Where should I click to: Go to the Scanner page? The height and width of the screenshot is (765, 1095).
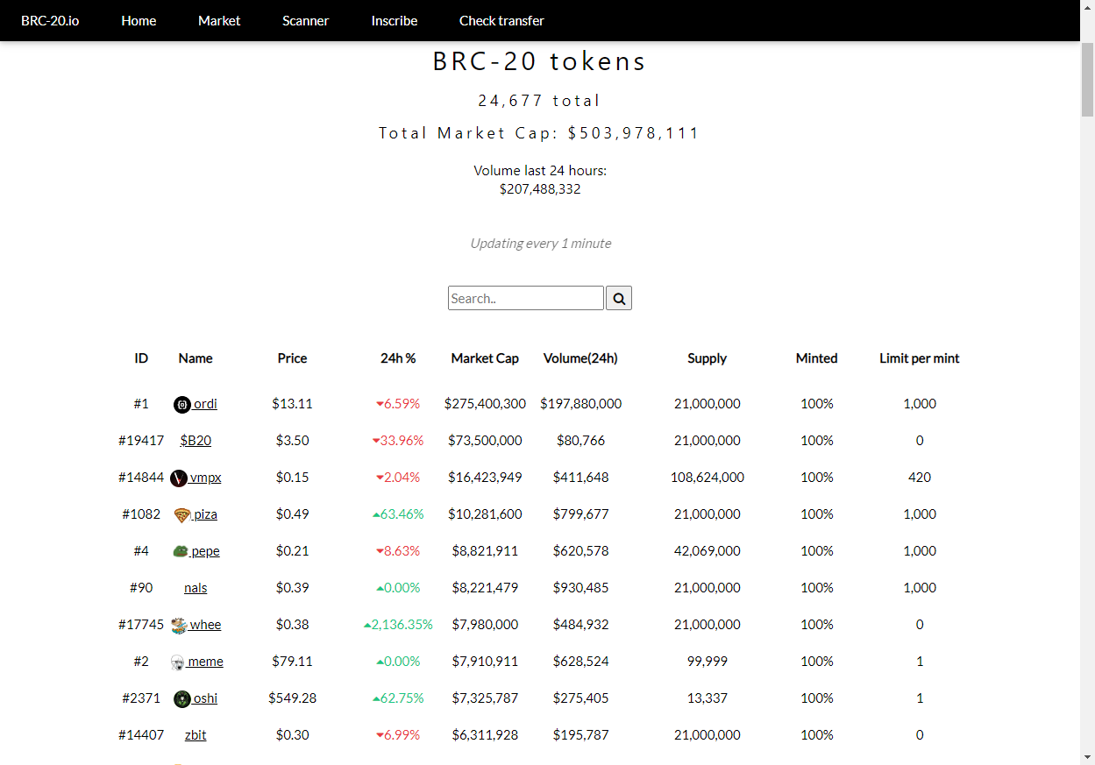point(305,20)
